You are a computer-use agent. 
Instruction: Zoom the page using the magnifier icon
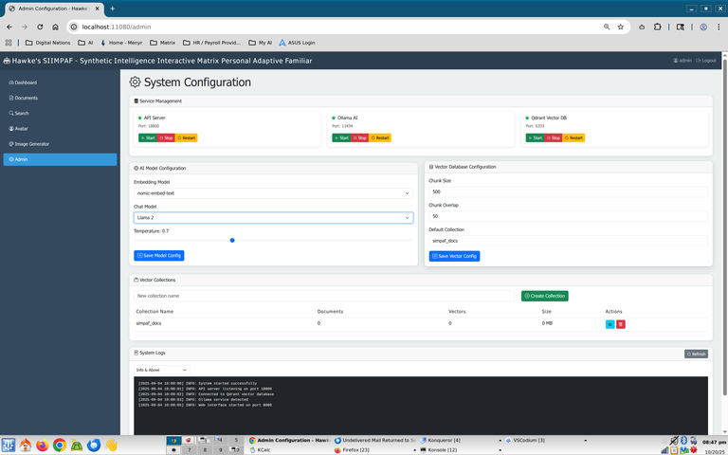pyautogui.click(x=607, y=27)
